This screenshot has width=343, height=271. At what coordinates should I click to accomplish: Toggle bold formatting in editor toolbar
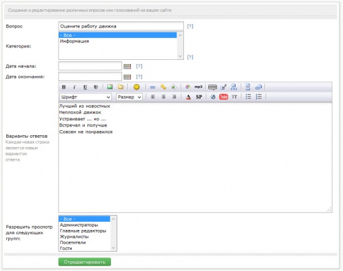(64, 87)
